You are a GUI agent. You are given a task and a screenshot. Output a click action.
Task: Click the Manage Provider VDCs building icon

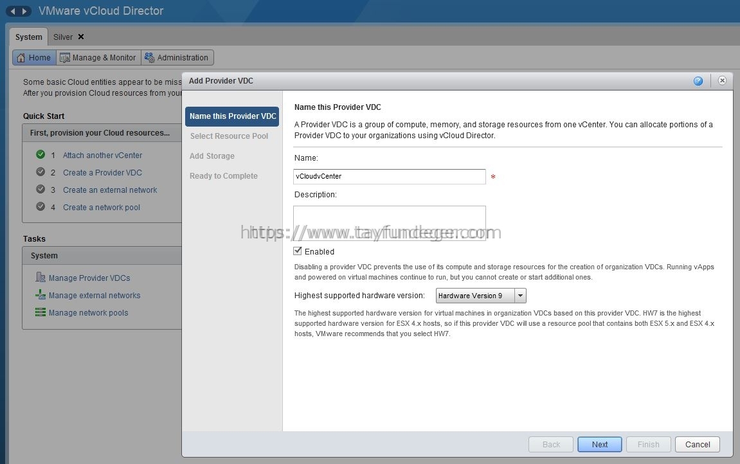coord(41,277)
